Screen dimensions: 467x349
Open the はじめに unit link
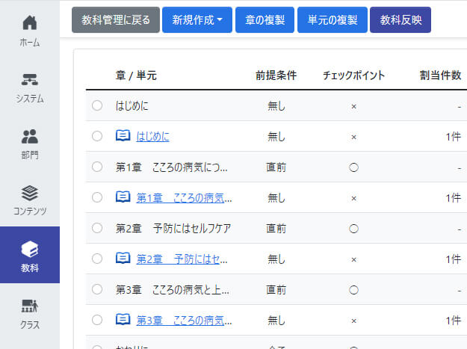pyautogui.click(x=152, y=137)
